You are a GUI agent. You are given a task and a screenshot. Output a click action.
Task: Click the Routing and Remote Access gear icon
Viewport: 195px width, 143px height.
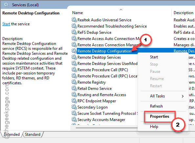[x=74, y=94]
